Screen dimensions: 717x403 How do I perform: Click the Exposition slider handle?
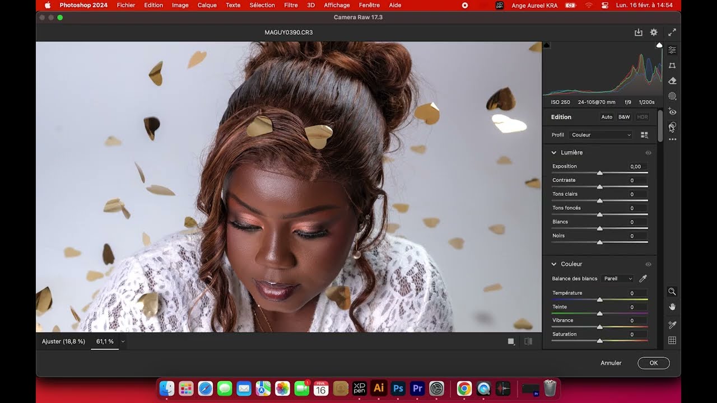(600, 173)
